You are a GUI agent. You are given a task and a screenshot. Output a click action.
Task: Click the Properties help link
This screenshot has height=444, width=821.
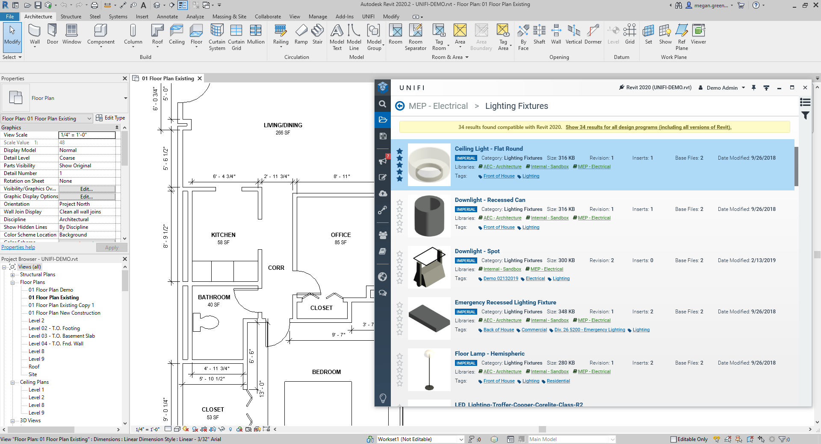pos(18,247)
